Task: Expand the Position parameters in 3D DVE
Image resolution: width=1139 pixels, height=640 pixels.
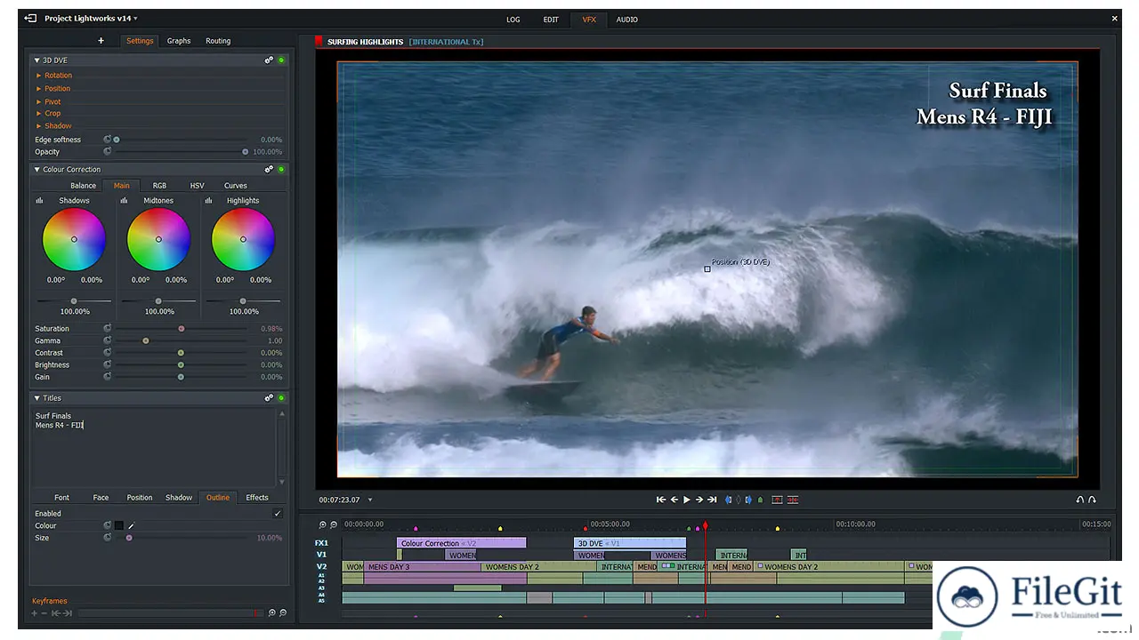Action: point(39,88)
